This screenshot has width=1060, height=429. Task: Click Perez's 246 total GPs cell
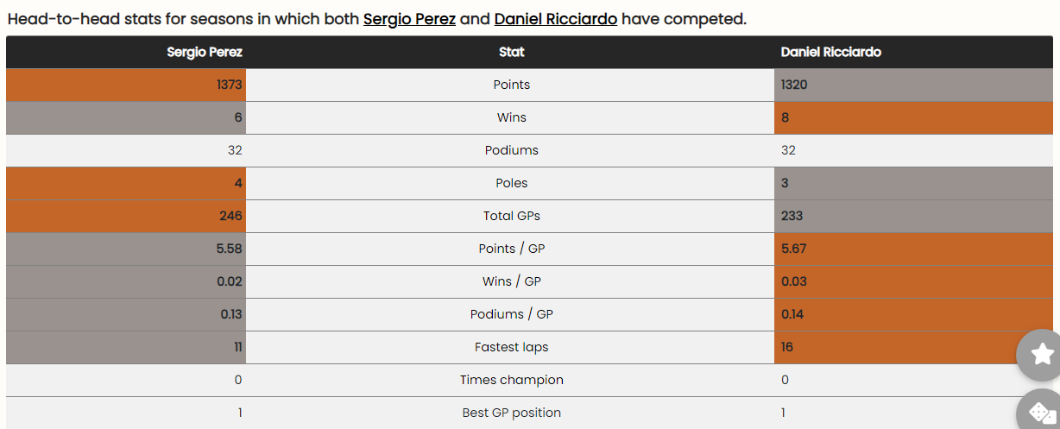(x=126, y=216)
